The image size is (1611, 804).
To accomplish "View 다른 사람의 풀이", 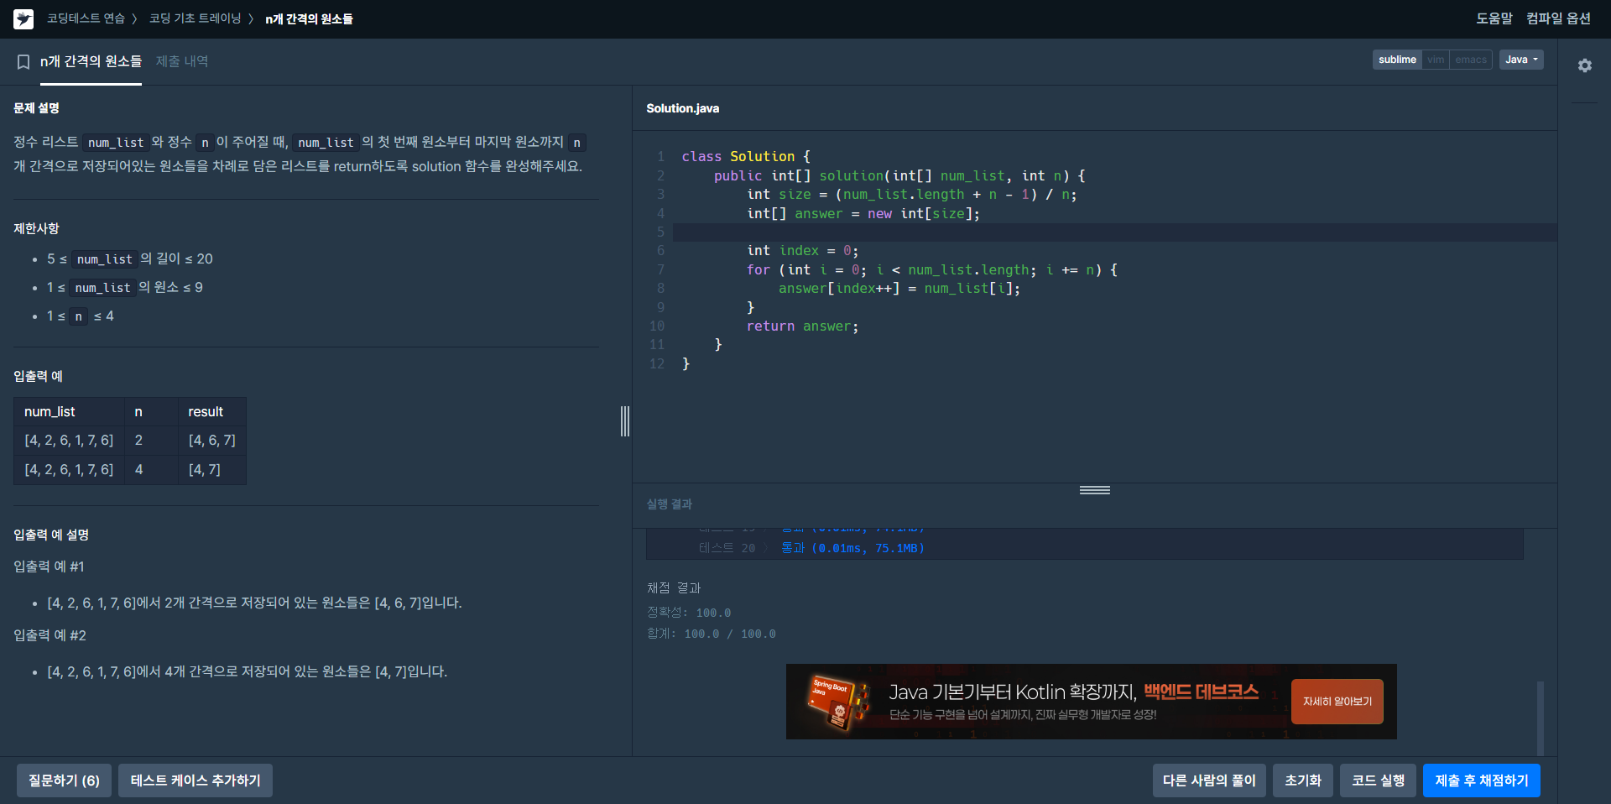I will [1209, 781].
